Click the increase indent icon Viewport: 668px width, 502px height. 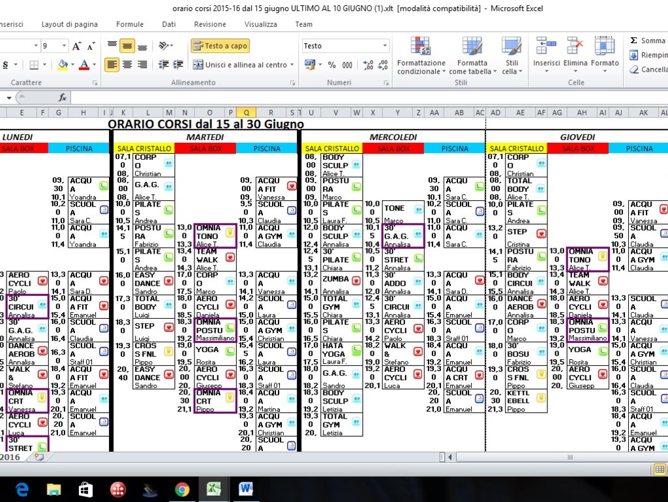(177, 65)
